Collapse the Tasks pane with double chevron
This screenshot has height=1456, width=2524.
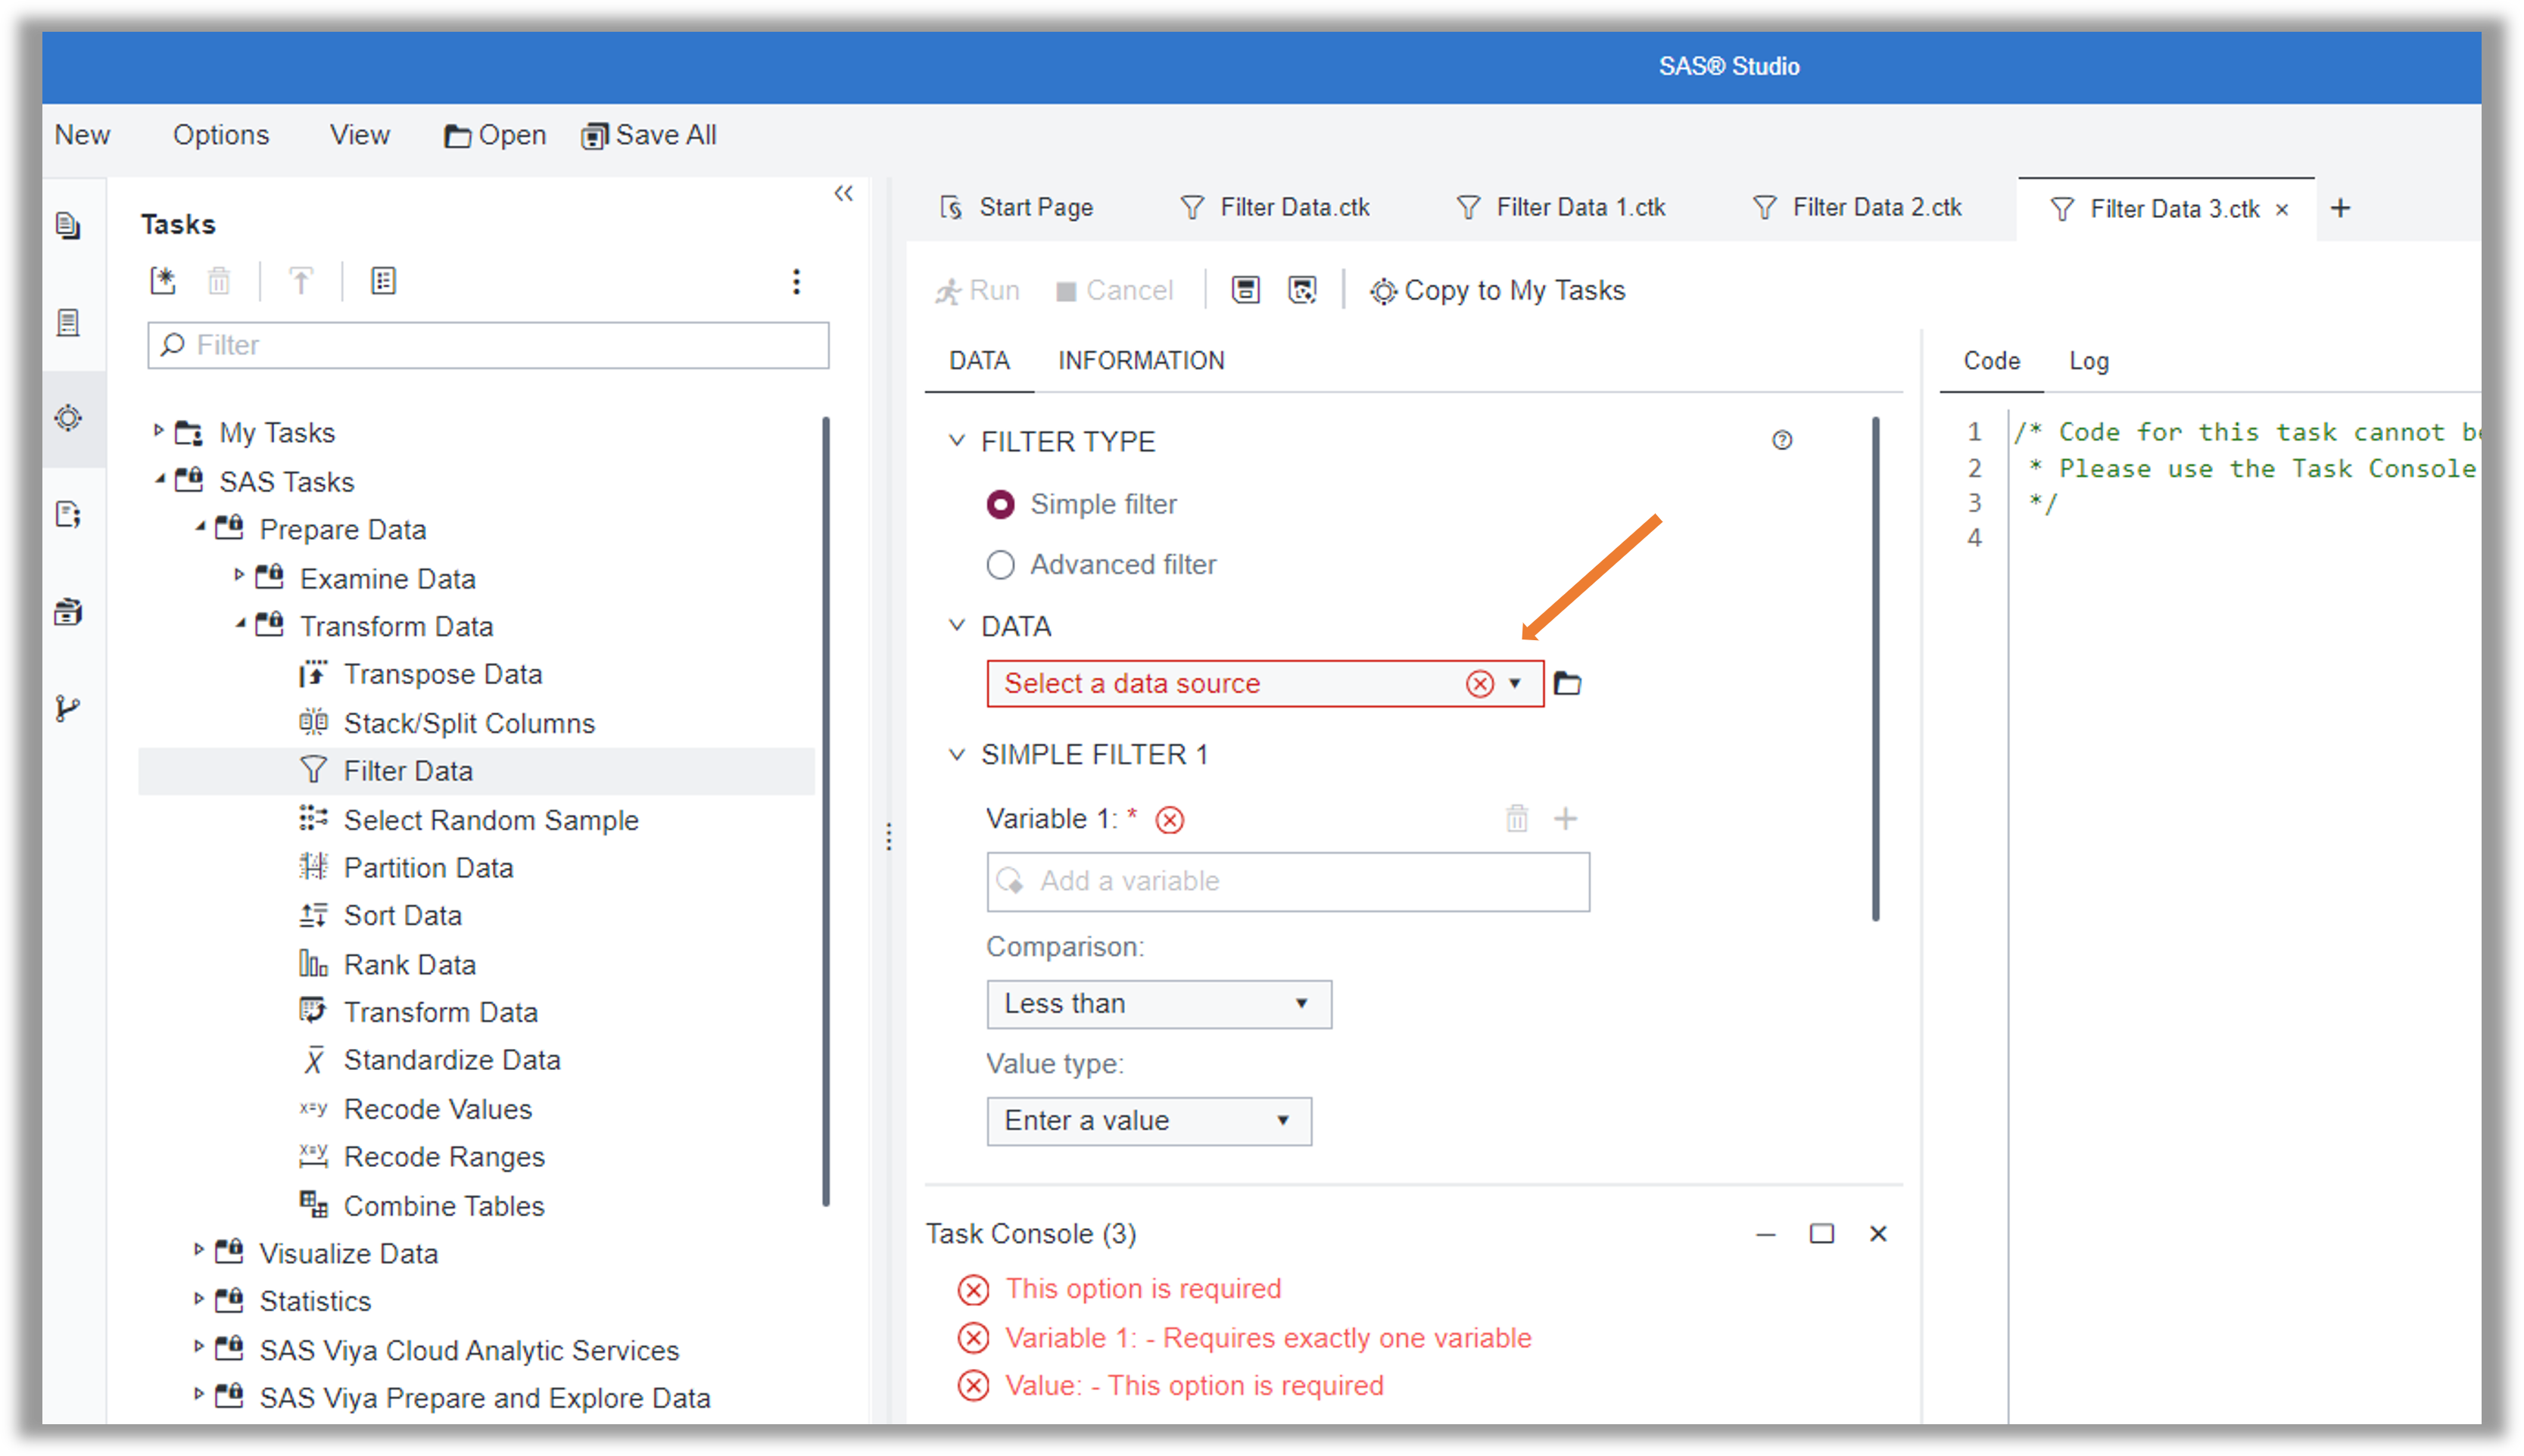(843, 193)
